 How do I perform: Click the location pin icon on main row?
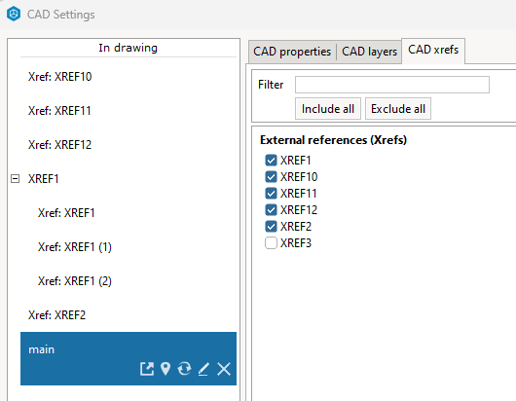click(166, 369)
